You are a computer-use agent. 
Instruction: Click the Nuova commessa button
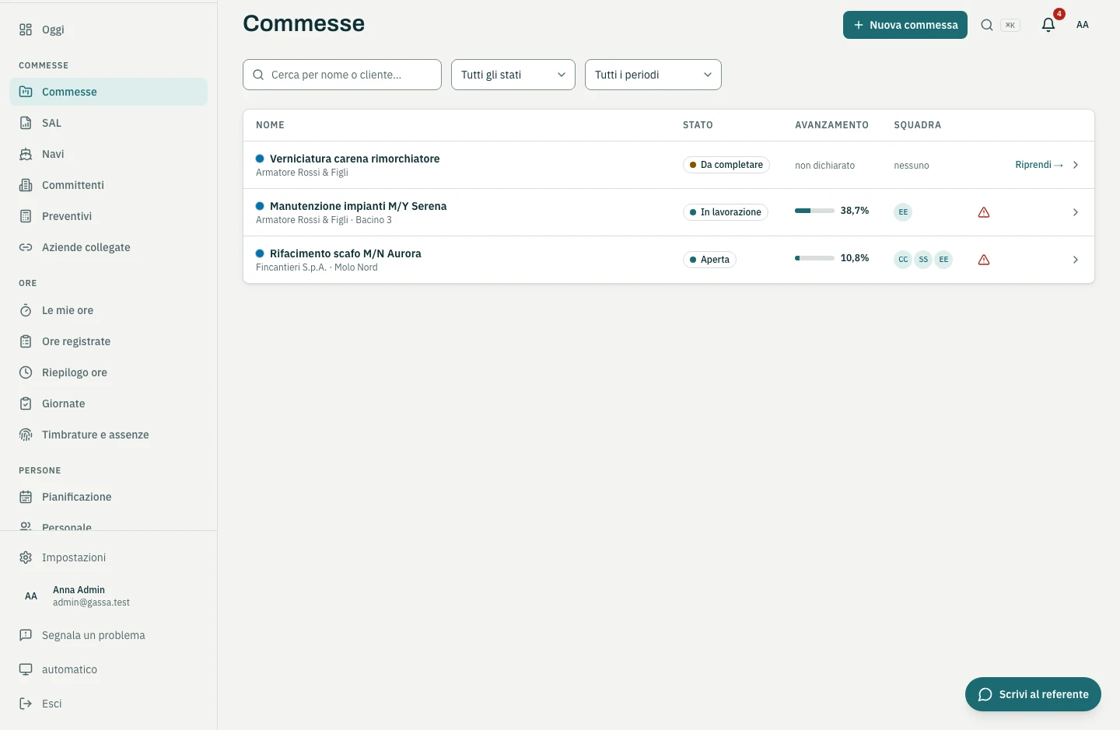click(905, 25)
